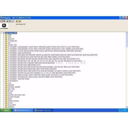Expand the 43CM folder
The width and height of the screenshot is (128, 128).
(4, 35)
